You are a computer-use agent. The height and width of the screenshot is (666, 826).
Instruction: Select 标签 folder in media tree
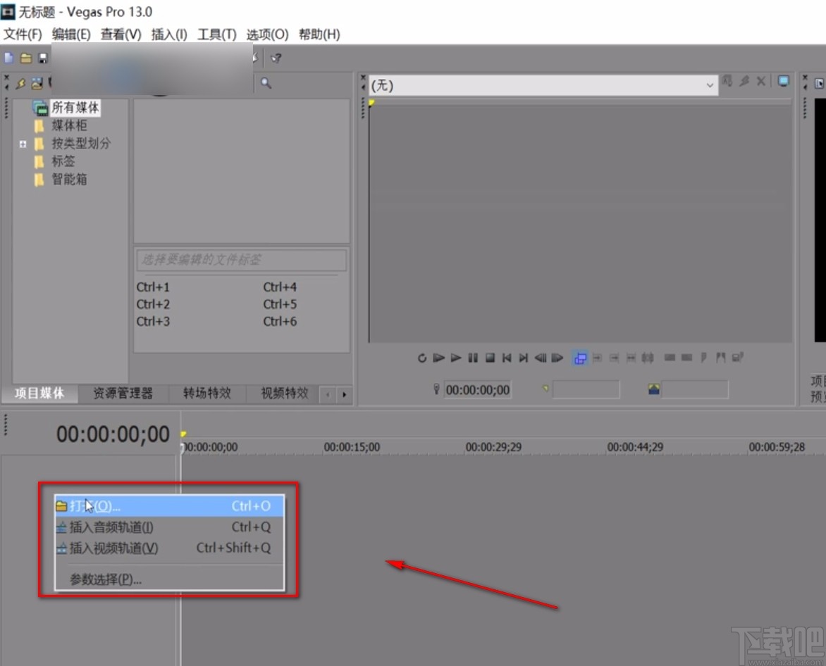(x=63, y=161)
